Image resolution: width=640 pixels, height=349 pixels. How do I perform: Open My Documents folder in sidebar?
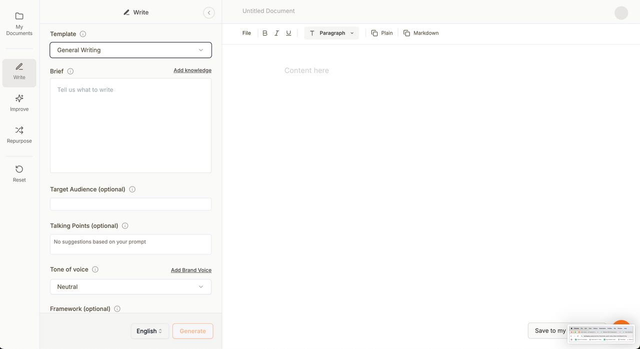(x=19, y=23)
